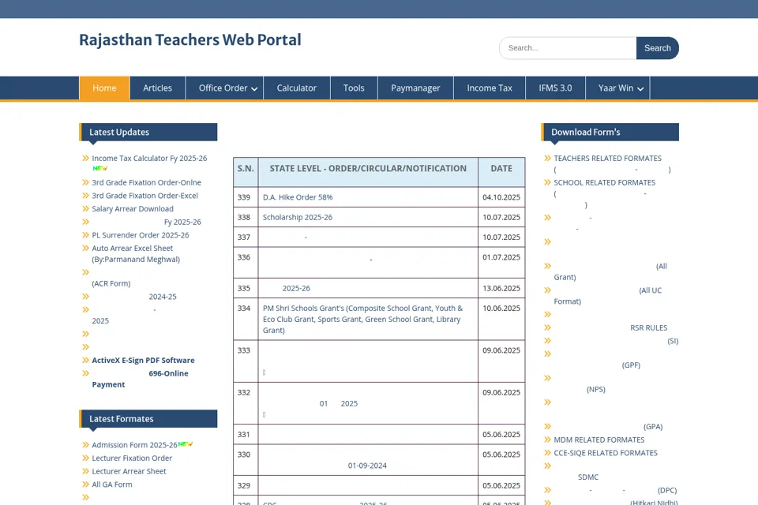Click the chevron icon beside Income Tax Calculator
758x505 pixels.
click(x=85, y=158)
